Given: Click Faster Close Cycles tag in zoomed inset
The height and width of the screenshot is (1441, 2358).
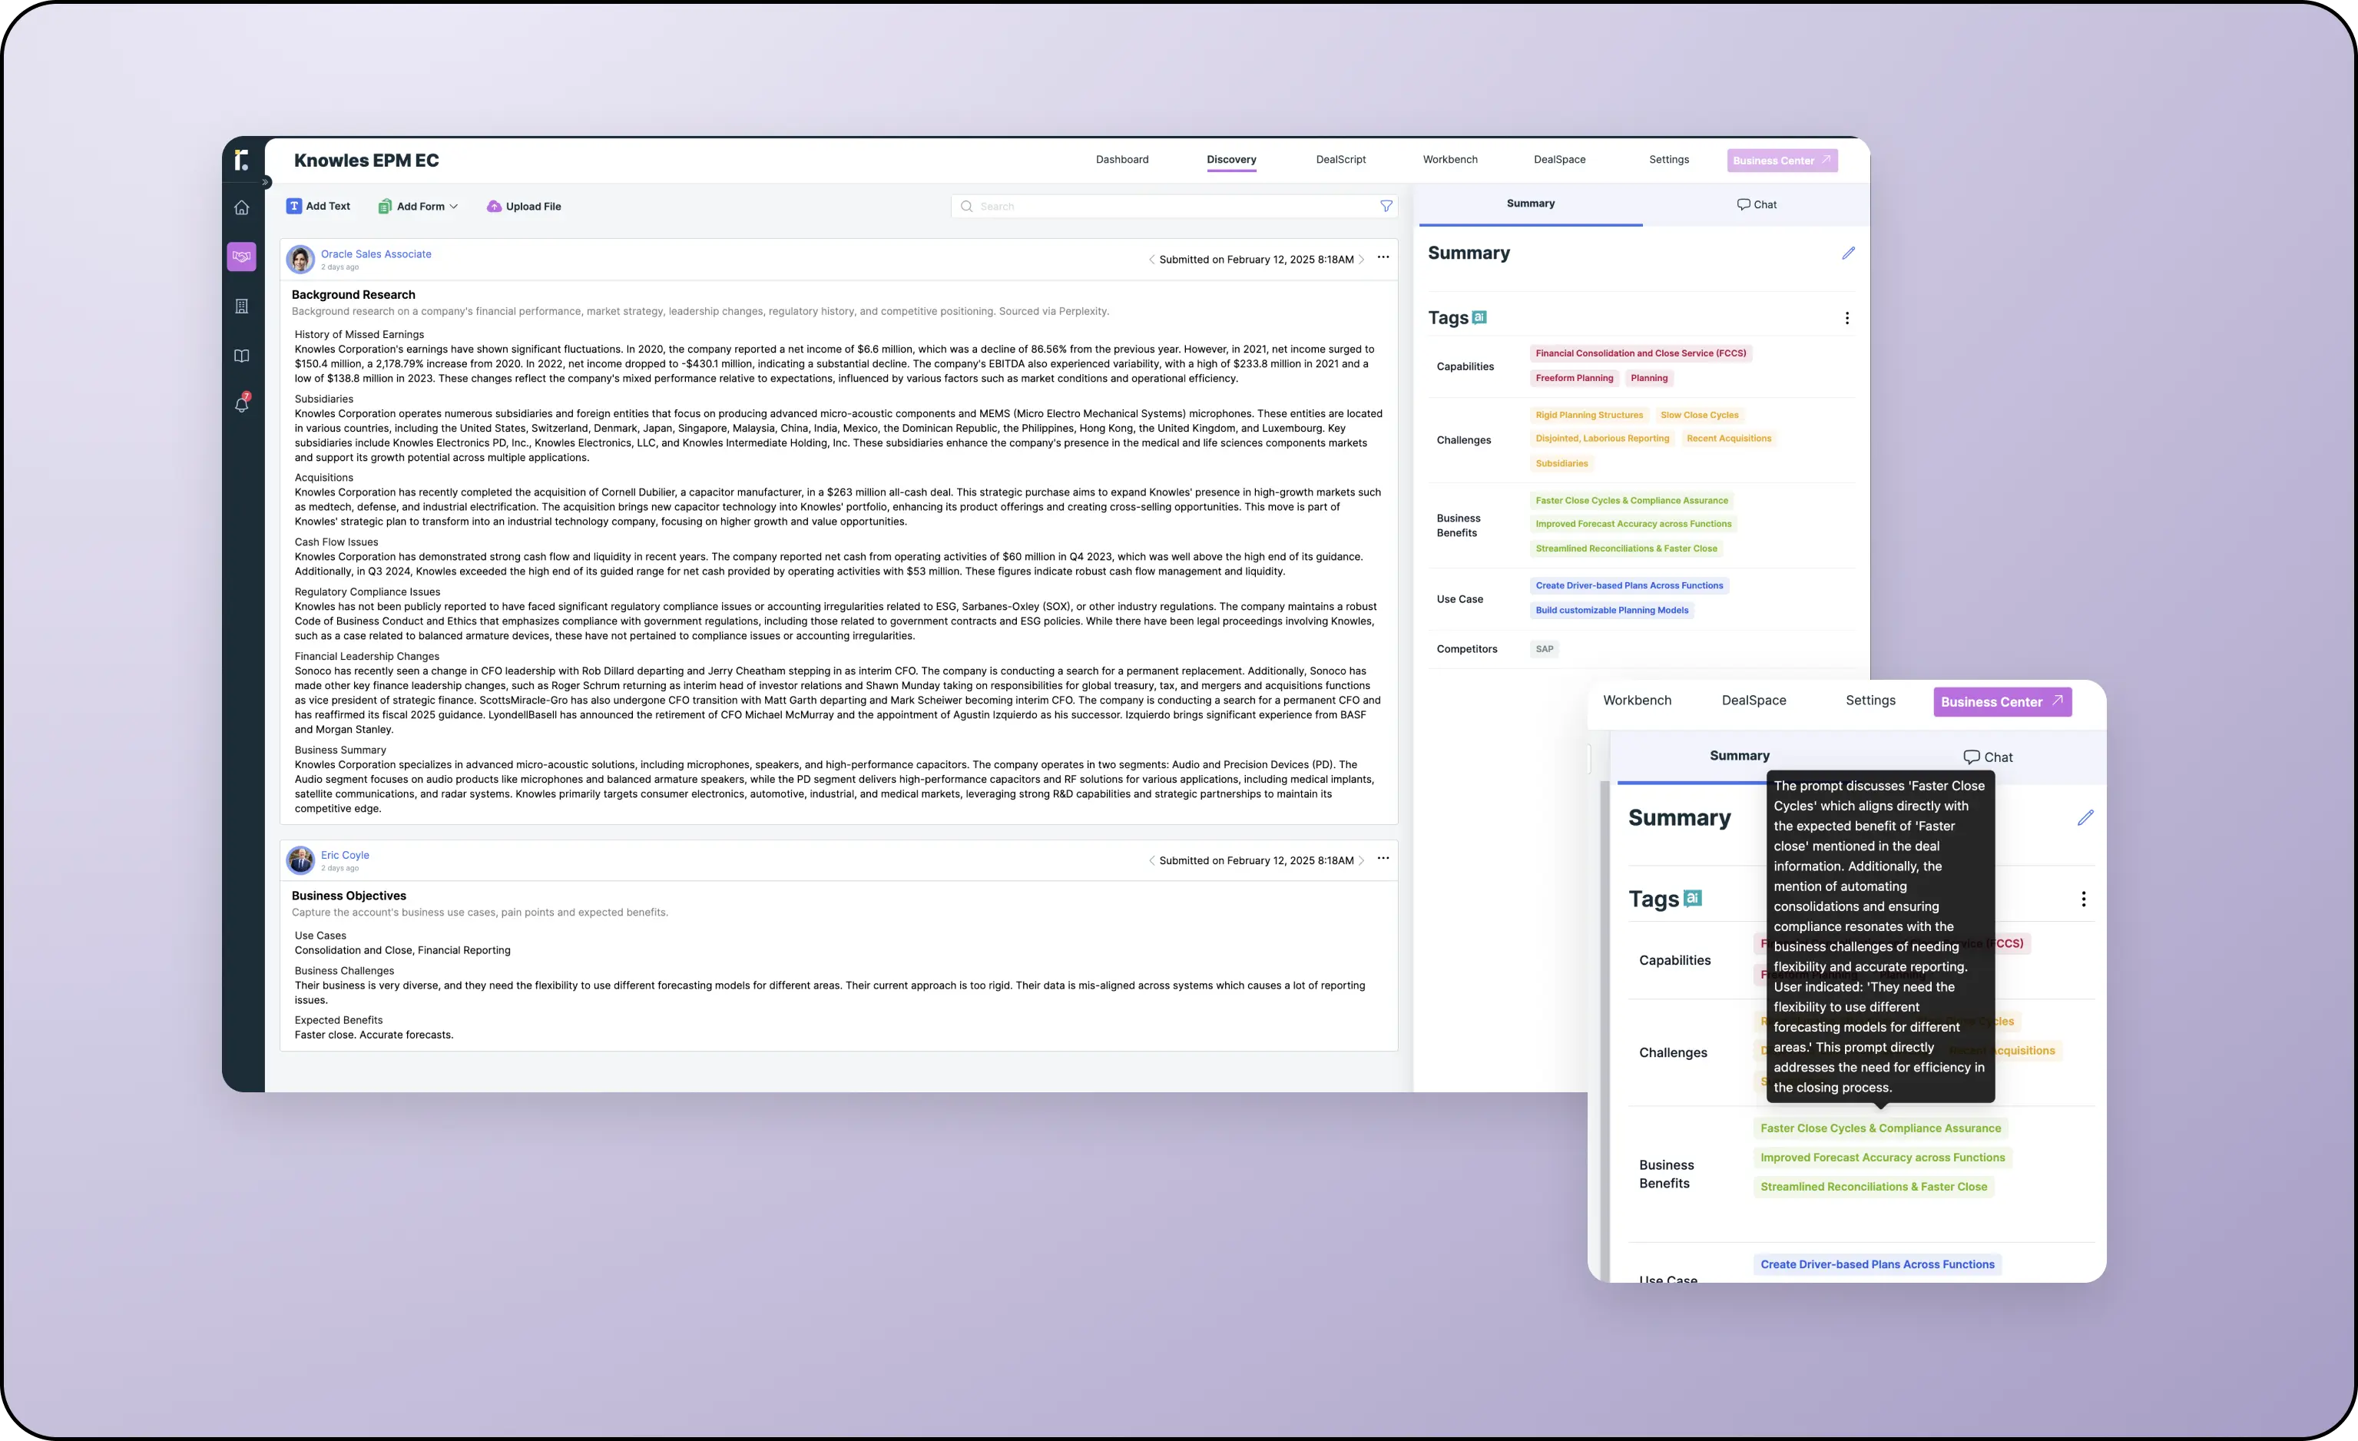Looking at the screenshot, I should (x=1880, y=1128).
